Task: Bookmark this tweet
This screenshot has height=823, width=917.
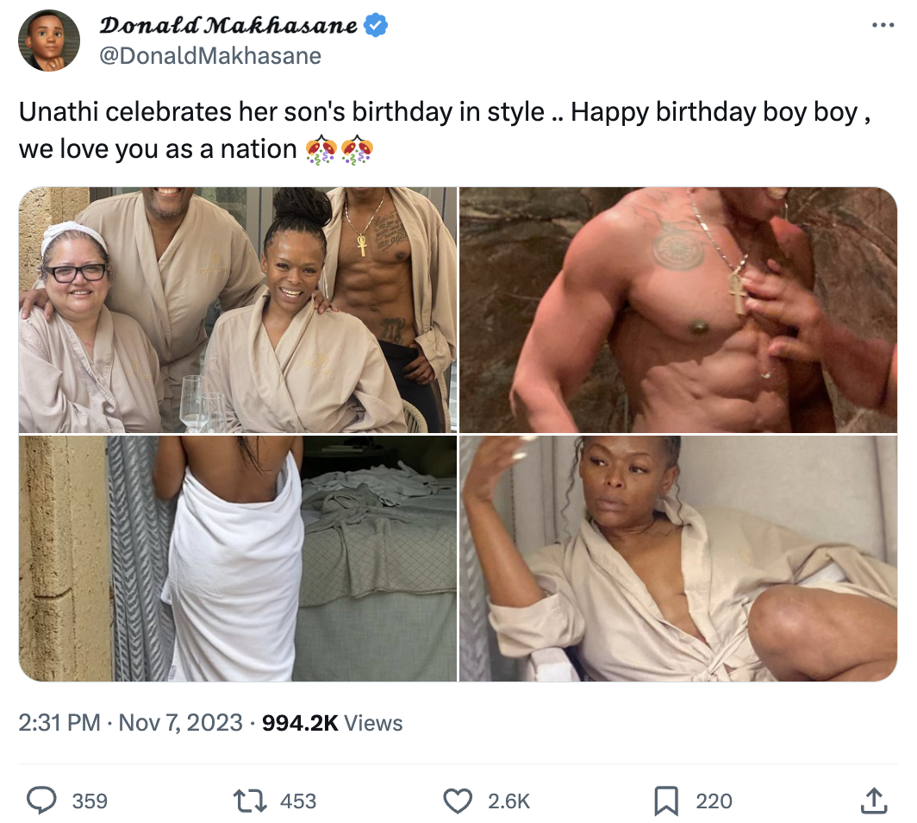Action: (x=666, y=801)
